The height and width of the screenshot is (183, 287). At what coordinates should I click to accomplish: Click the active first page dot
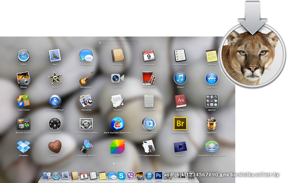click(114, 163)
